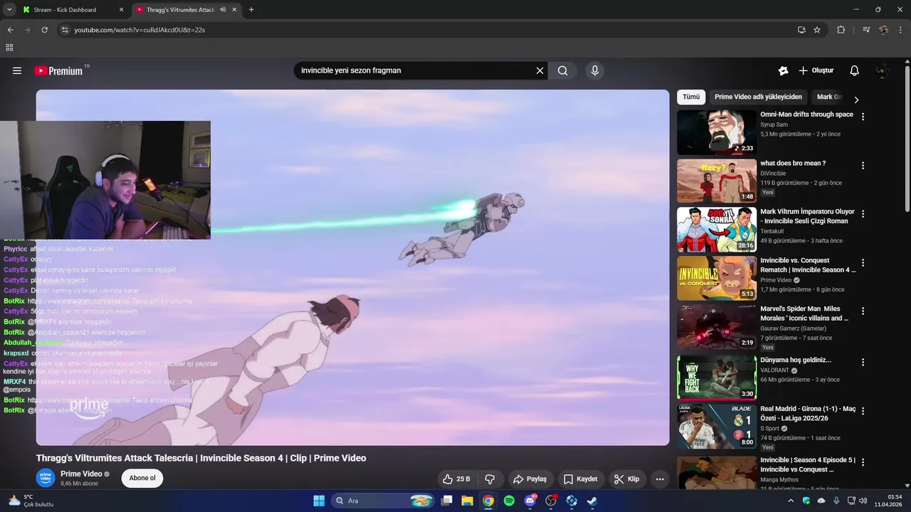Image resolution: width=911 pixels, height=512 pixels.
Task: Open more actions menu below the video
Action: click(660, 479)
